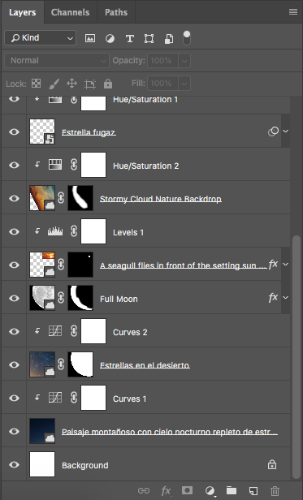303x500 pixels.
Task: Toggle visibility of Estrellas en el desierto
Action: pos(14,364)
